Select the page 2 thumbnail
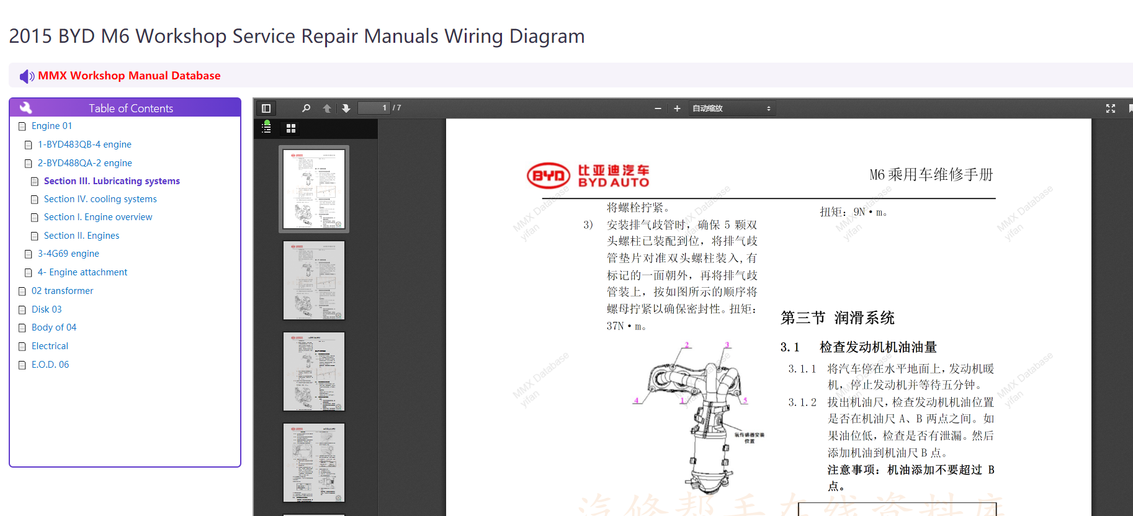Image resolution: width=1133 pixels, height=516 pixels. [x=314, y=280]
